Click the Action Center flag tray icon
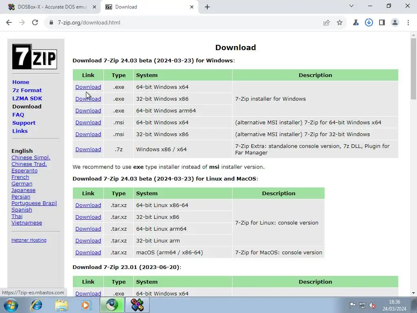The height and width of the screenshot is (313, 417). click(x=352, y=305)
